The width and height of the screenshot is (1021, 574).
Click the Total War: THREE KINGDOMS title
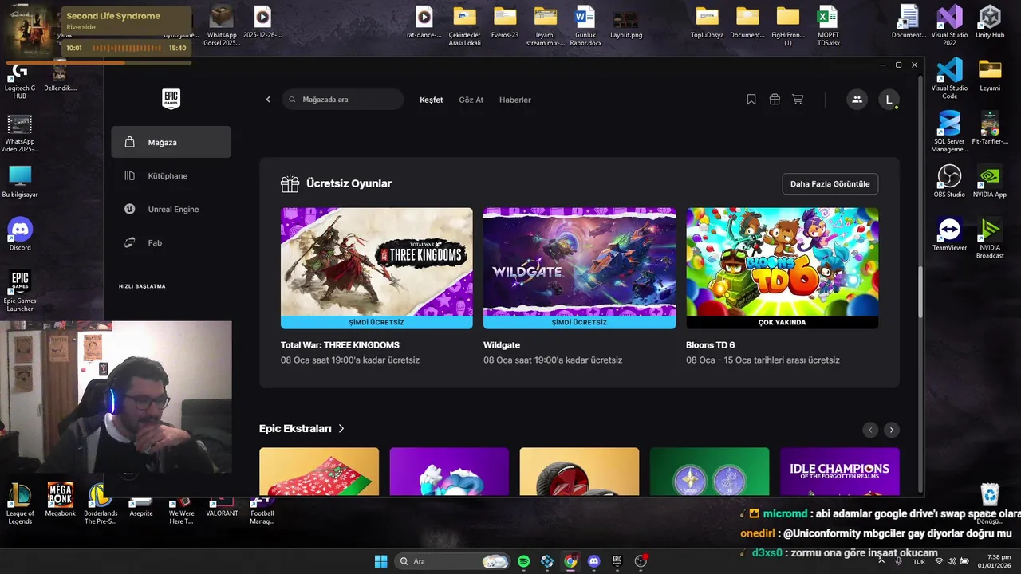tap(340, 345)
